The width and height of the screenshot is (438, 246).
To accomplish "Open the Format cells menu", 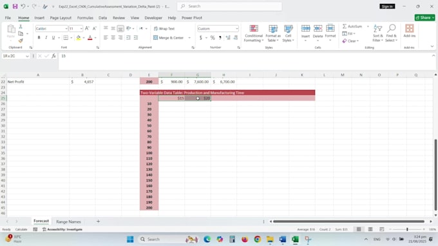I will click(330, 33).
